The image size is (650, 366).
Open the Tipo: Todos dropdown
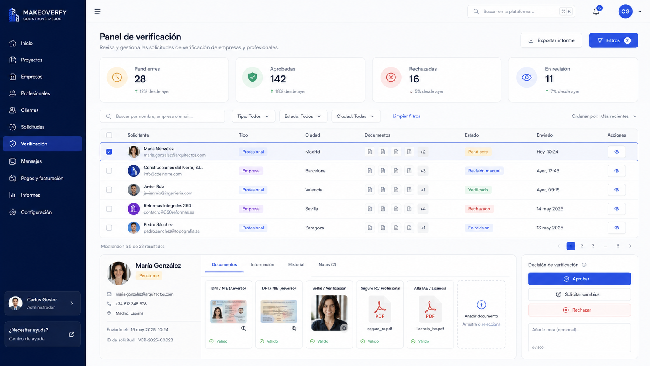click(x=253, y=116)
